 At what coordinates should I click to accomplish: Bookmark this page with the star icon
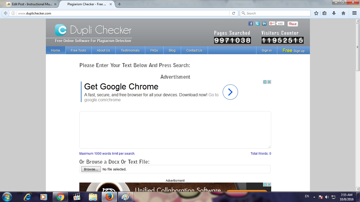coord(316,13)
